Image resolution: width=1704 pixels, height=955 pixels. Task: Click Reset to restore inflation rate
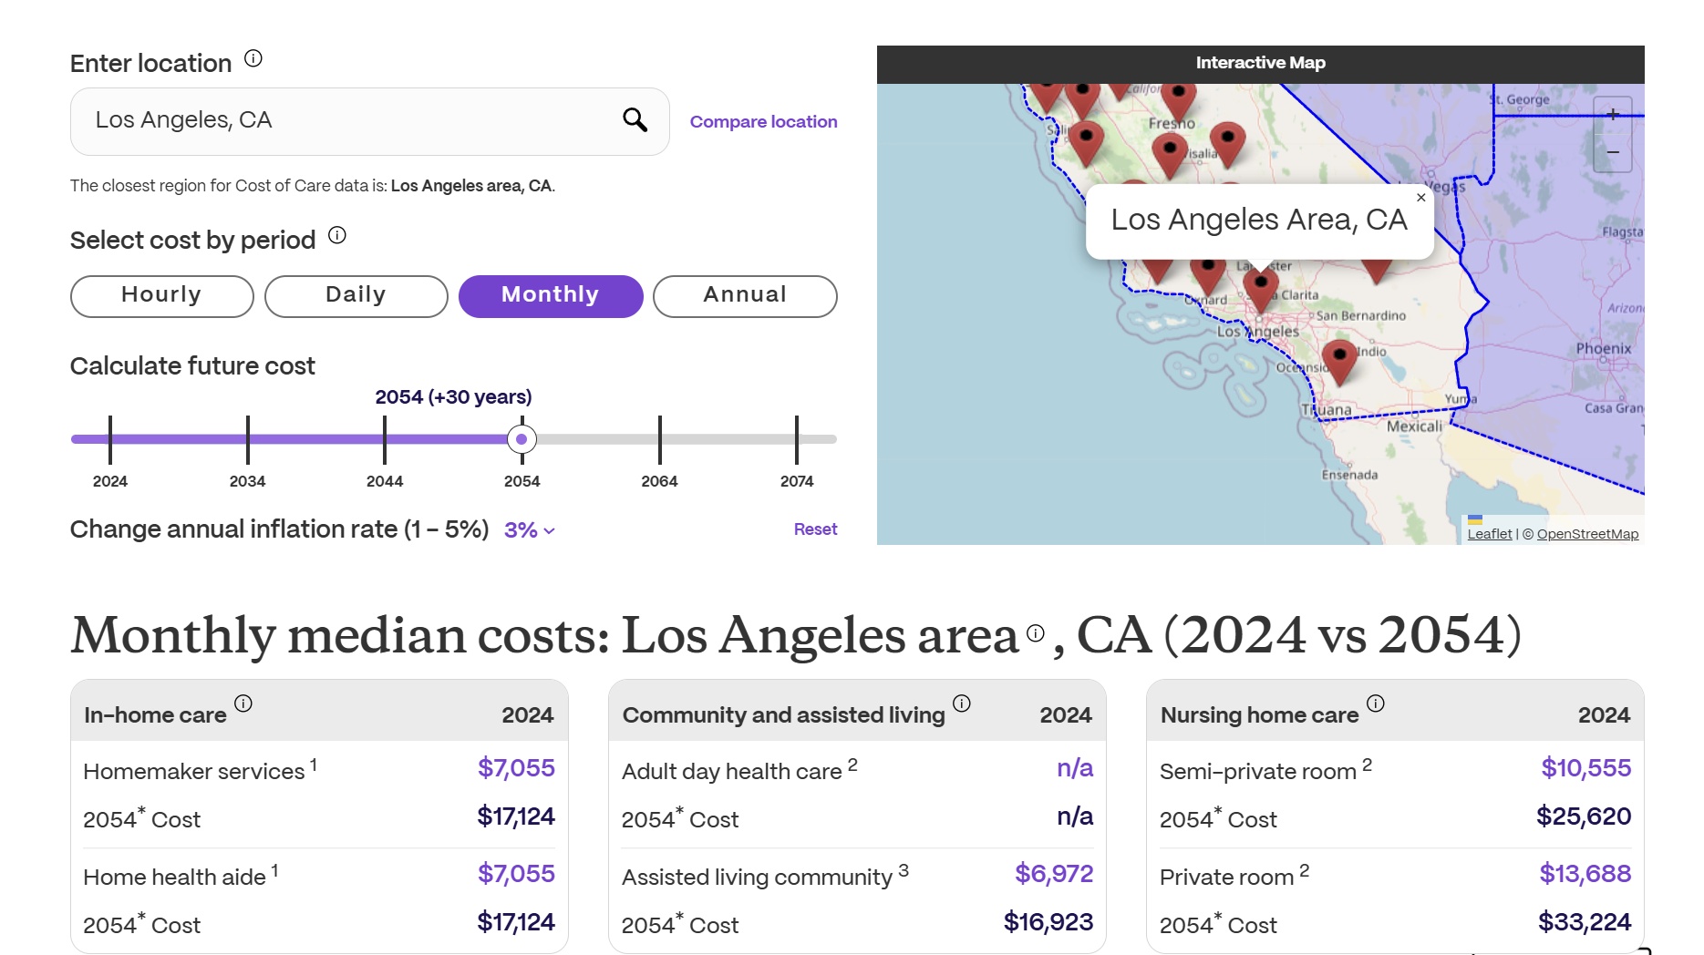coord(814,529)
